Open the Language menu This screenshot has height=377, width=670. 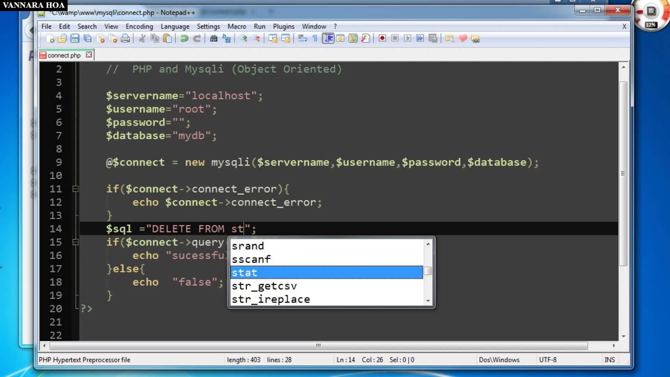point(175,26)
